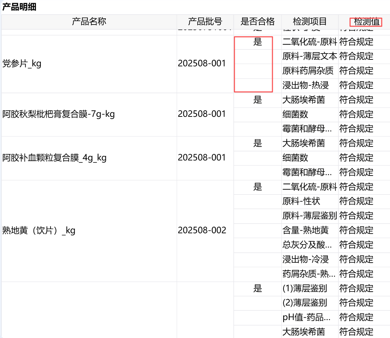Screen dimensions: 390x338
Task: Select batch number 202508-002
Action: (x=202, y=231)
